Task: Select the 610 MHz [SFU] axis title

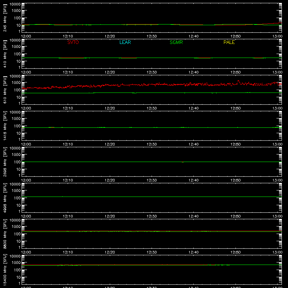Action: click(x=5, y=90)
